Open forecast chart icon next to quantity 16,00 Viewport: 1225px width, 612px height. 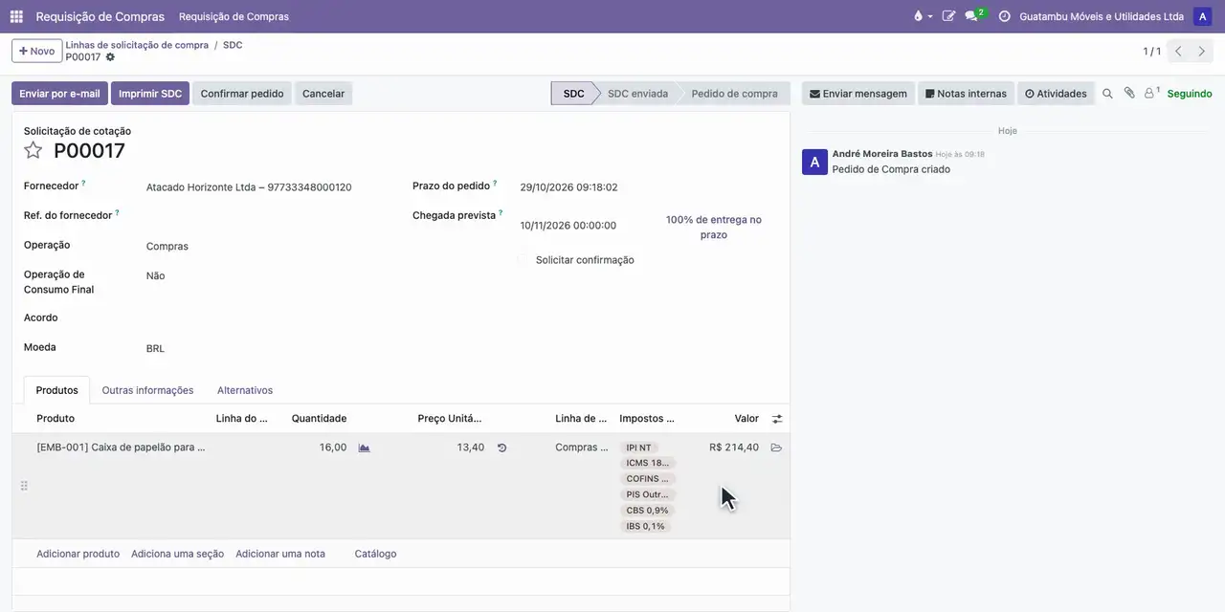coord(364,448)
